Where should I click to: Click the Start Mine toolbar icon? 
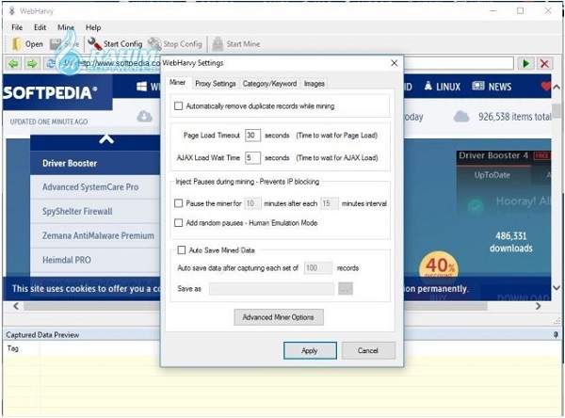pos(218,44)
